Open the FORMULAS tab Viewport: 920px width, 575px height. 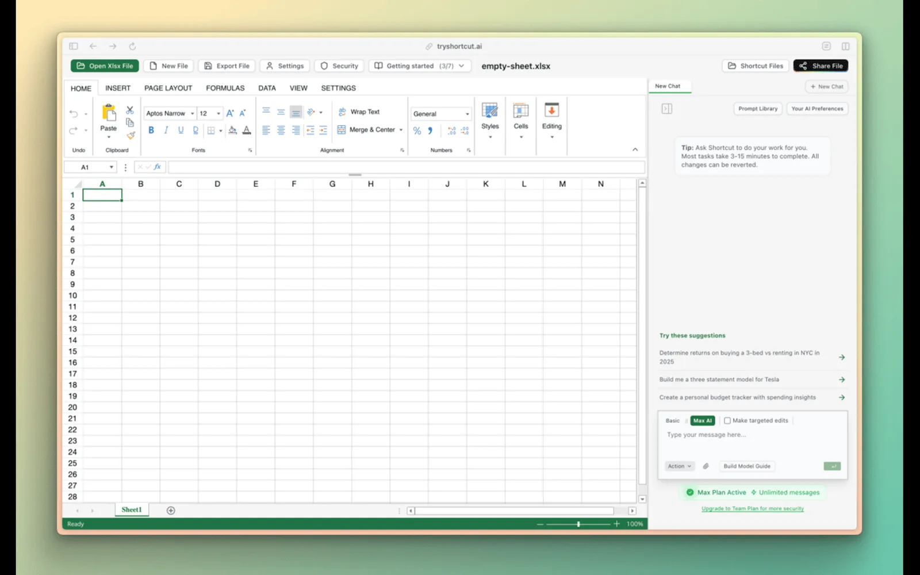click(x=225, y=88)
